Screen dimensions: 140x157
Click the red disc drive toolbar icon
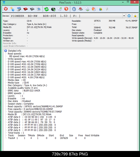pos(81,9)
